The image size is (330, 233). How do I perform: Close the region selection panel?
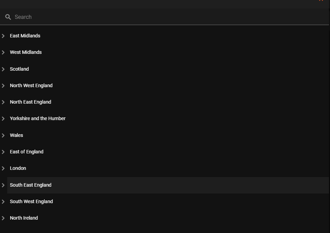[x=321, y=1]
